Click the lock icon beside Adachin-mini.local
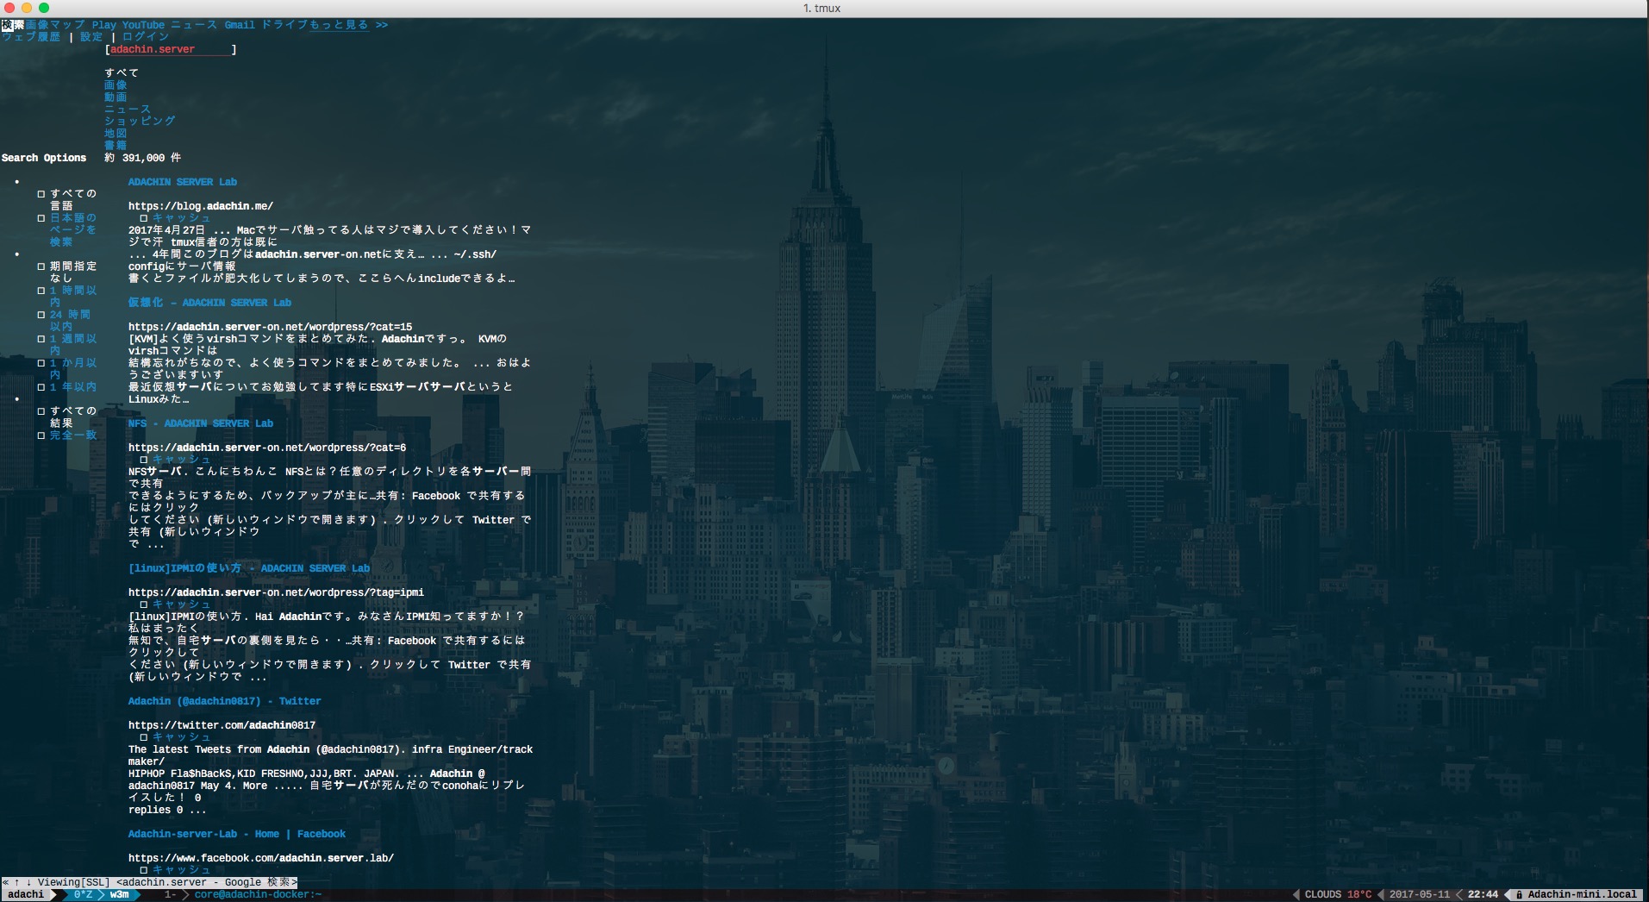Viewport: 1649px width, 902px height. [x=1520, y=895]
